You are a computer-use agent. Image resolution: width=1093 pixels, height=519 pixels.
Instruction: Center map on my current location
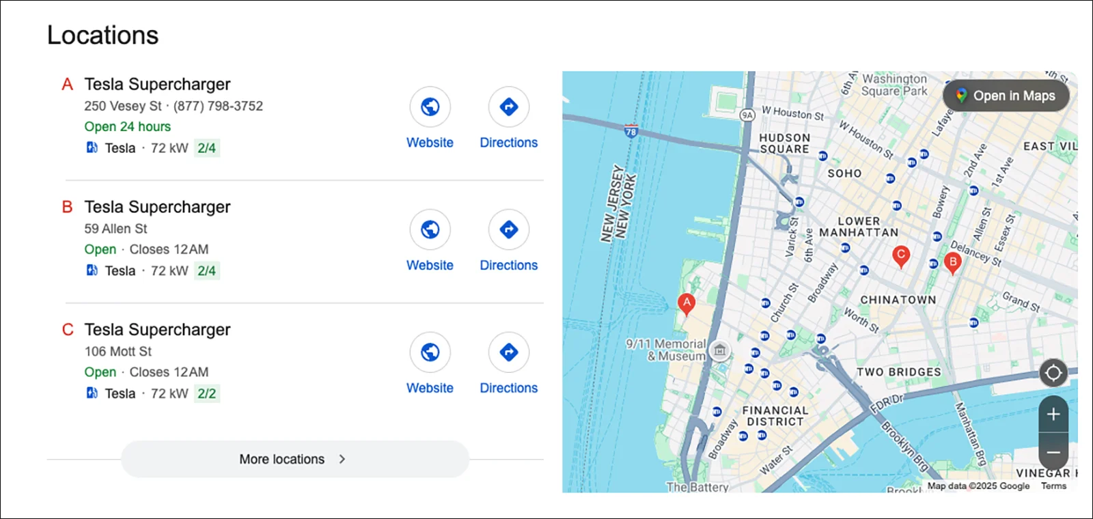click(1053, 373)
